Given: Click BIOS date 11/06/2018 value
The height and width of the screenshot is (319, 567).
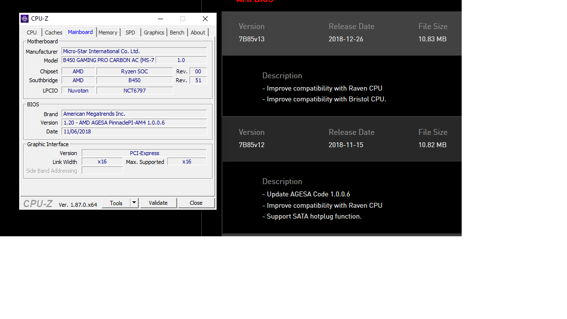Looking at the screenshot, I should (x=134, y=131).
